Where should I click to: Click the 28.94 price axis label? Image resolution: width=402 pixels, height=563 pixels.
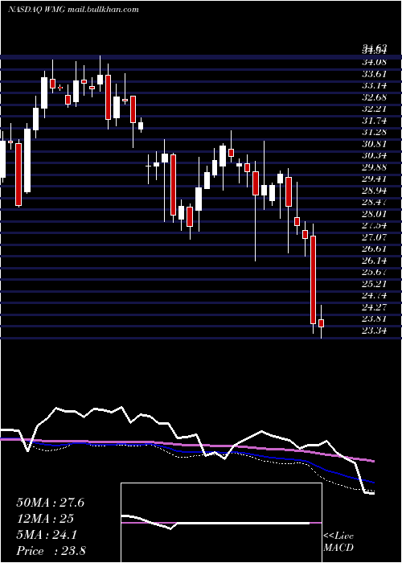coord(374,191)
